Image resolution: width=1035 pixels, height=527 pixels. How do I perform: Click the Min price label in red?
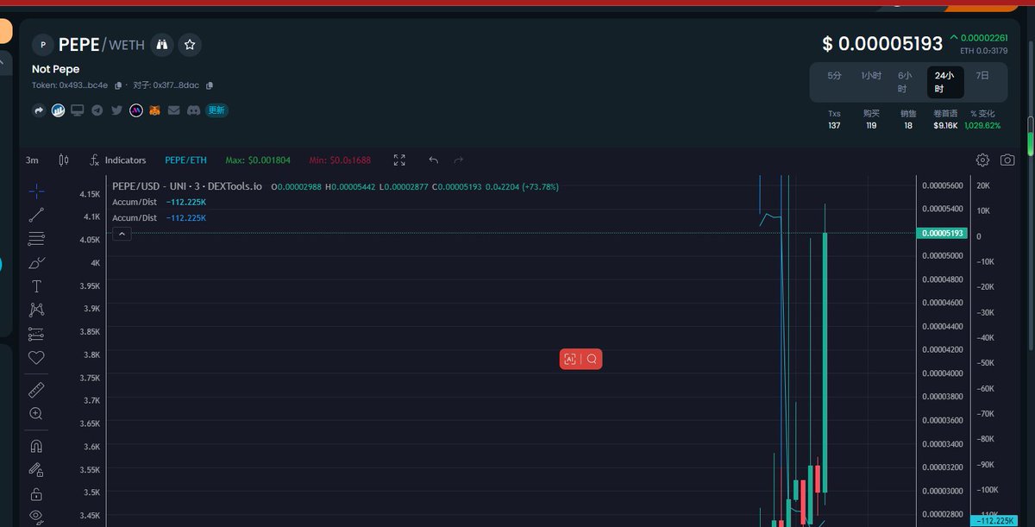340,160
